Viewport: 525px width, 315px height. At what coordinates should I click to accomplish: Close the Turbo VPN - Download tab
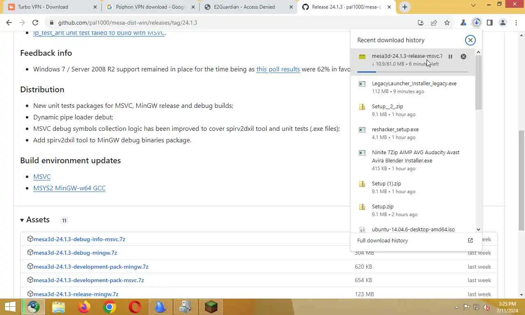95,7
